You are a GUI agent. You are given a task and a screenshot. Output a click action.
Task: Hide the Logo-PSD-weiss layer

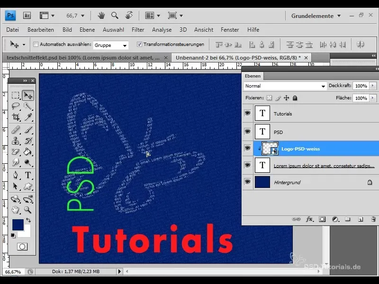pos(247,148)
